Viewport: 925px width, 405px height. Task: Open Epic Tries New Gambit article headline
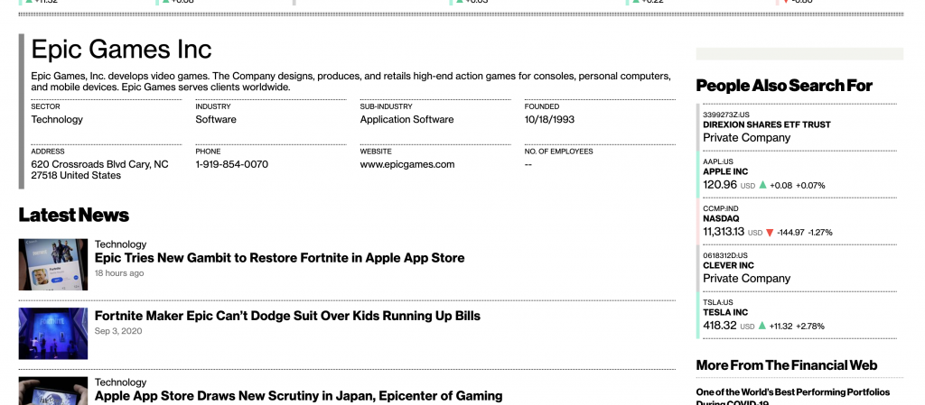280,258
